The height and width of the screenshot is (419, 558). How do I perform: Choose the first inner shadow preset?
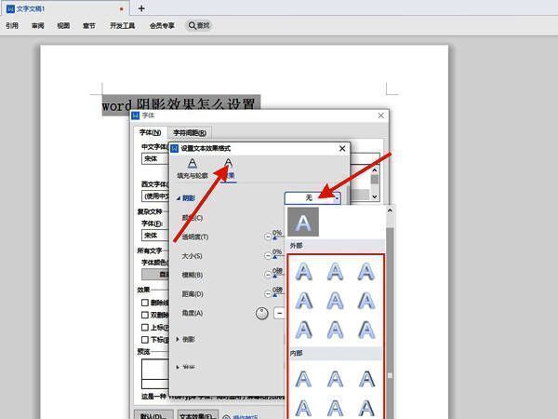point(303,377)
